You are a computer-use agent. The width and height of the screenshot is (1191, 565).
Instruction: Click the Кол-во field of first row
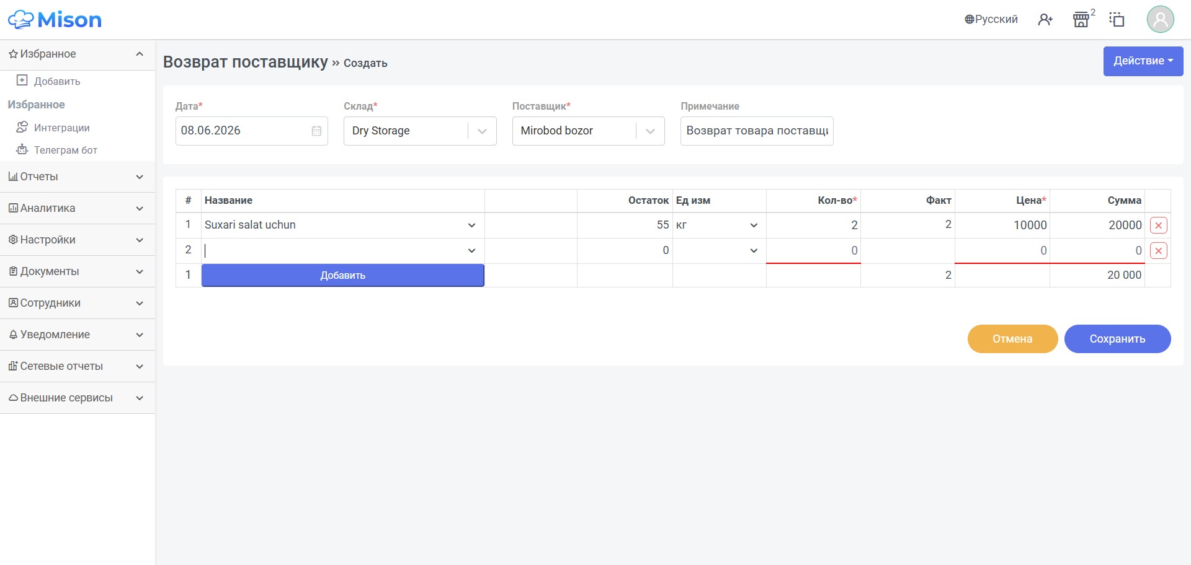pos(813,226)
